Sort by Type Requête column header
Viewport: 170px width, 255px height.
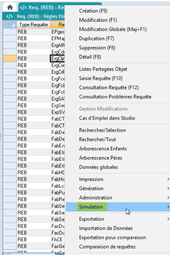click(x=33, y=24)
